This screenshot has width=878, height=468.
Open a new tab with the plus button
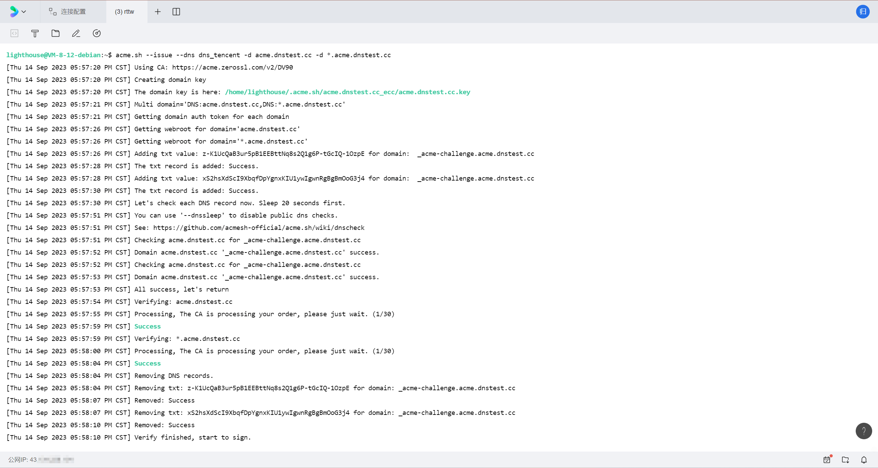click(158, 11)
